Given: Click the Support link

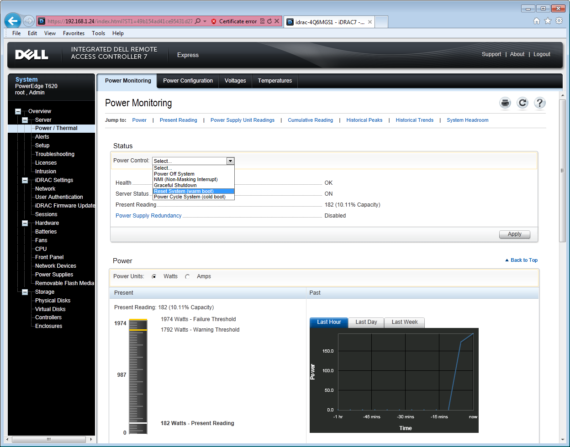Looking at the screenshot, I should [491, 54].
